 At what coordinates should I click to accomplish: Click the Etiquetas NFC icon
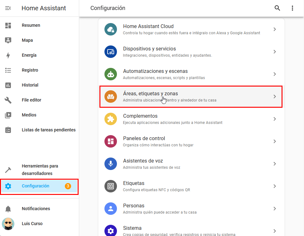[111, 186]
